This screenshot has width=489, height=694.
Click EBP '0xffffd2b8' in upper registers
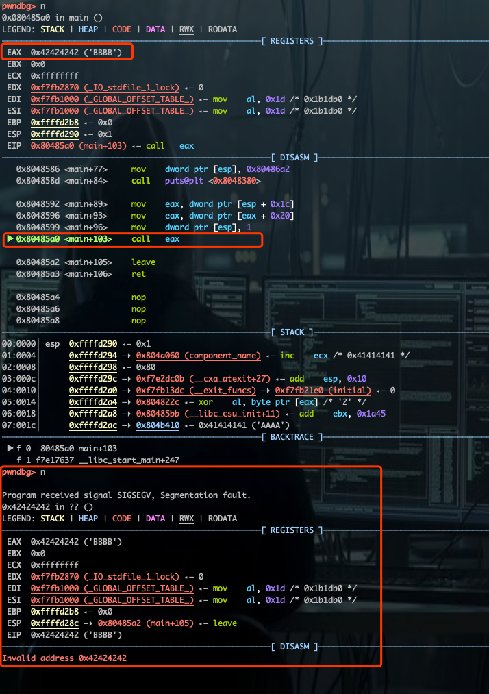coord(54,123)
